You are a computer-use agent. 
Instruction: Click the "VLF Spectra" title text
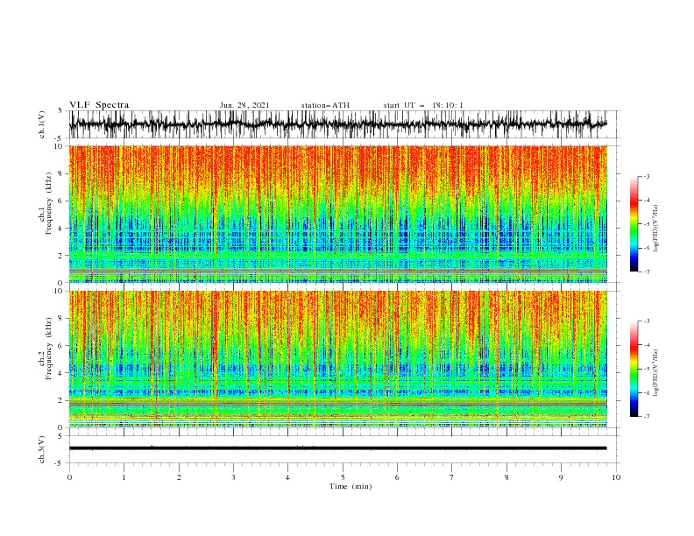click(x=99, y=105)
